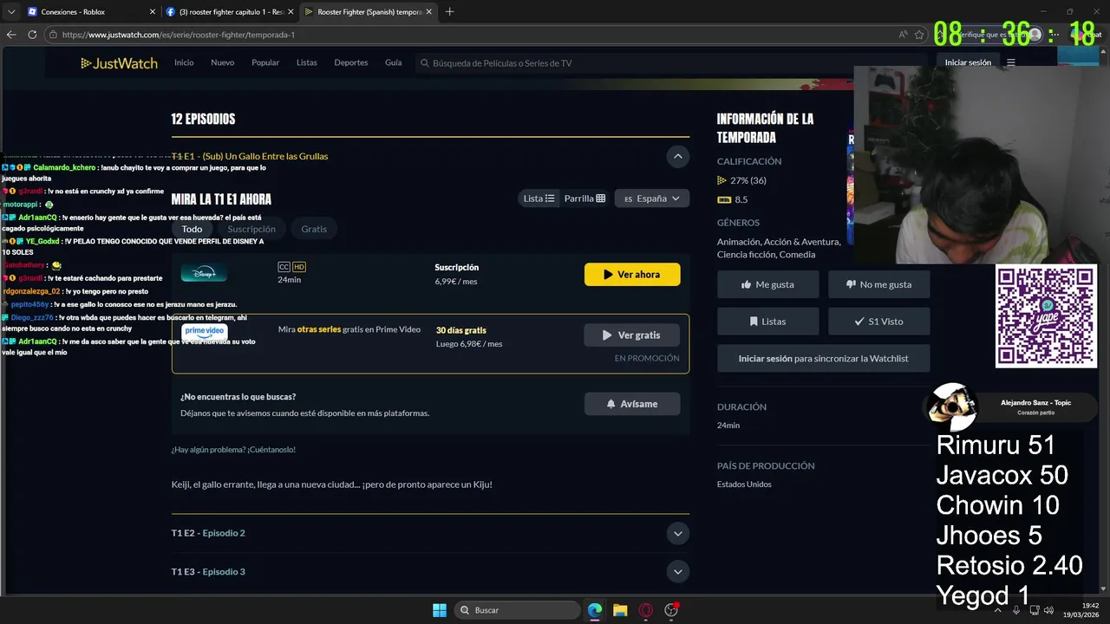Open Deportes in JustWatch navigation
The width and height of the screenshot is (1110, 624).
[351, 62]
